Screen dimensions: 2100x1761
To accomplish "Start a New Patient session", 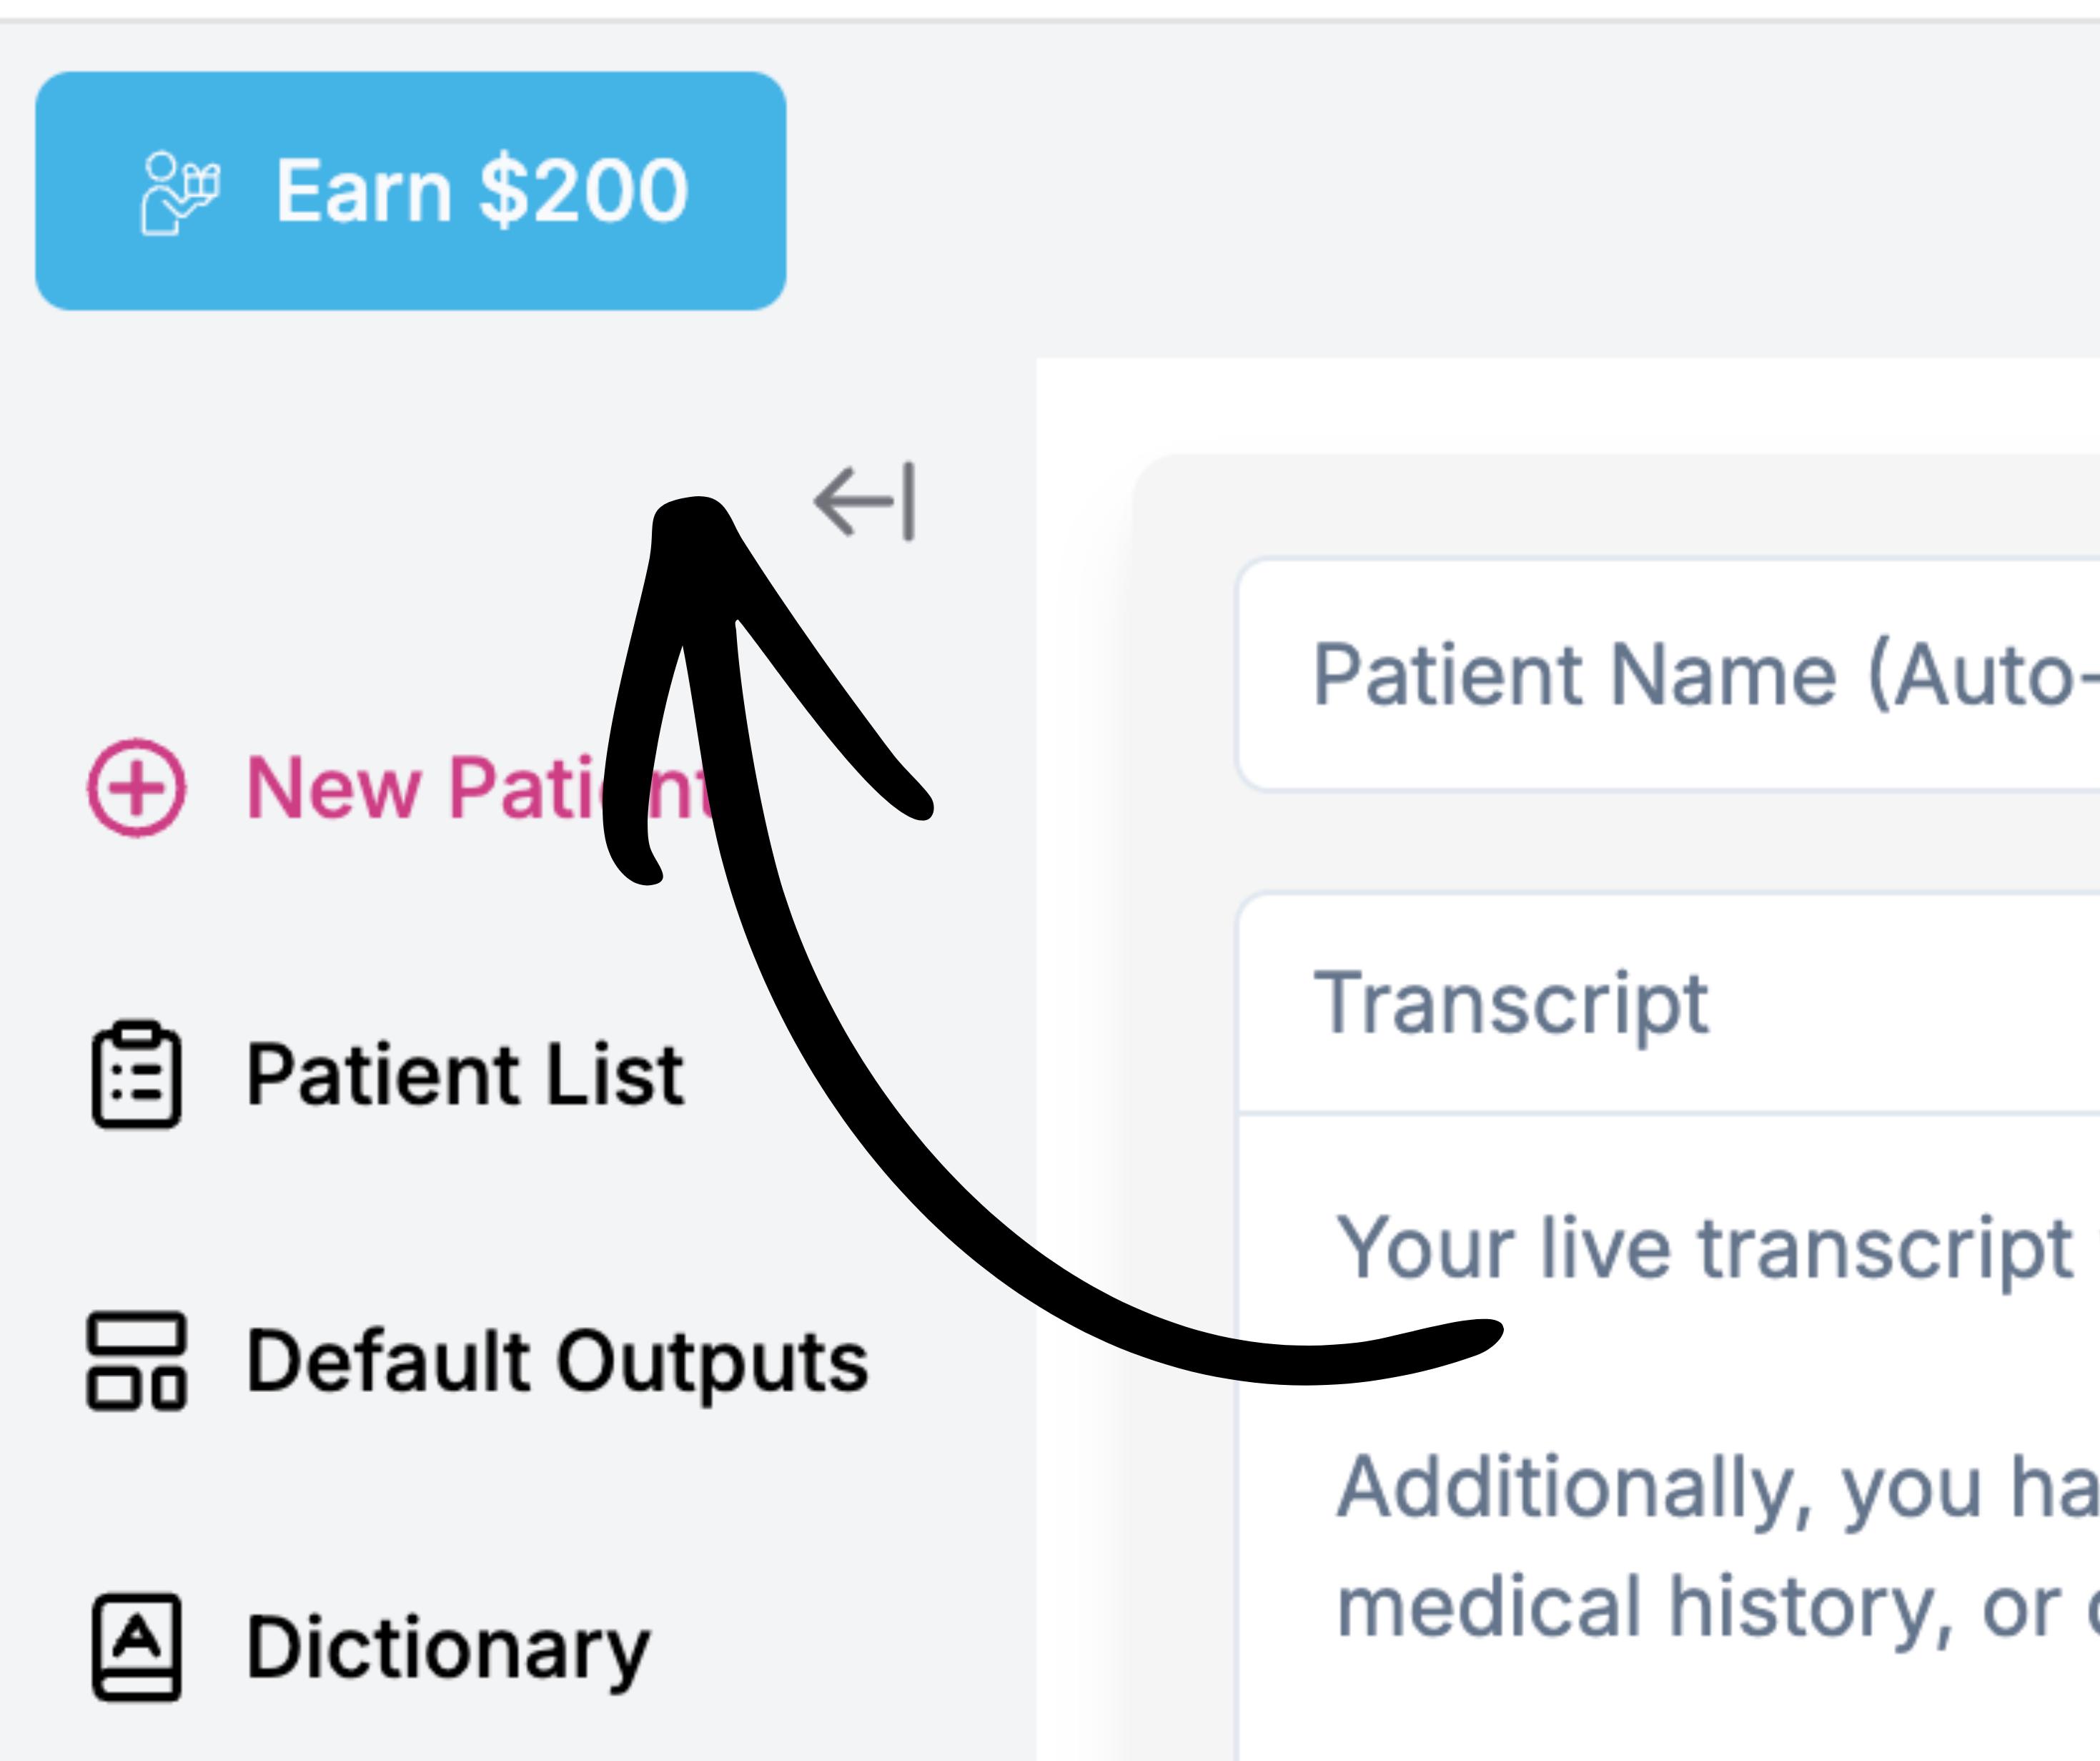I will 420,787.
